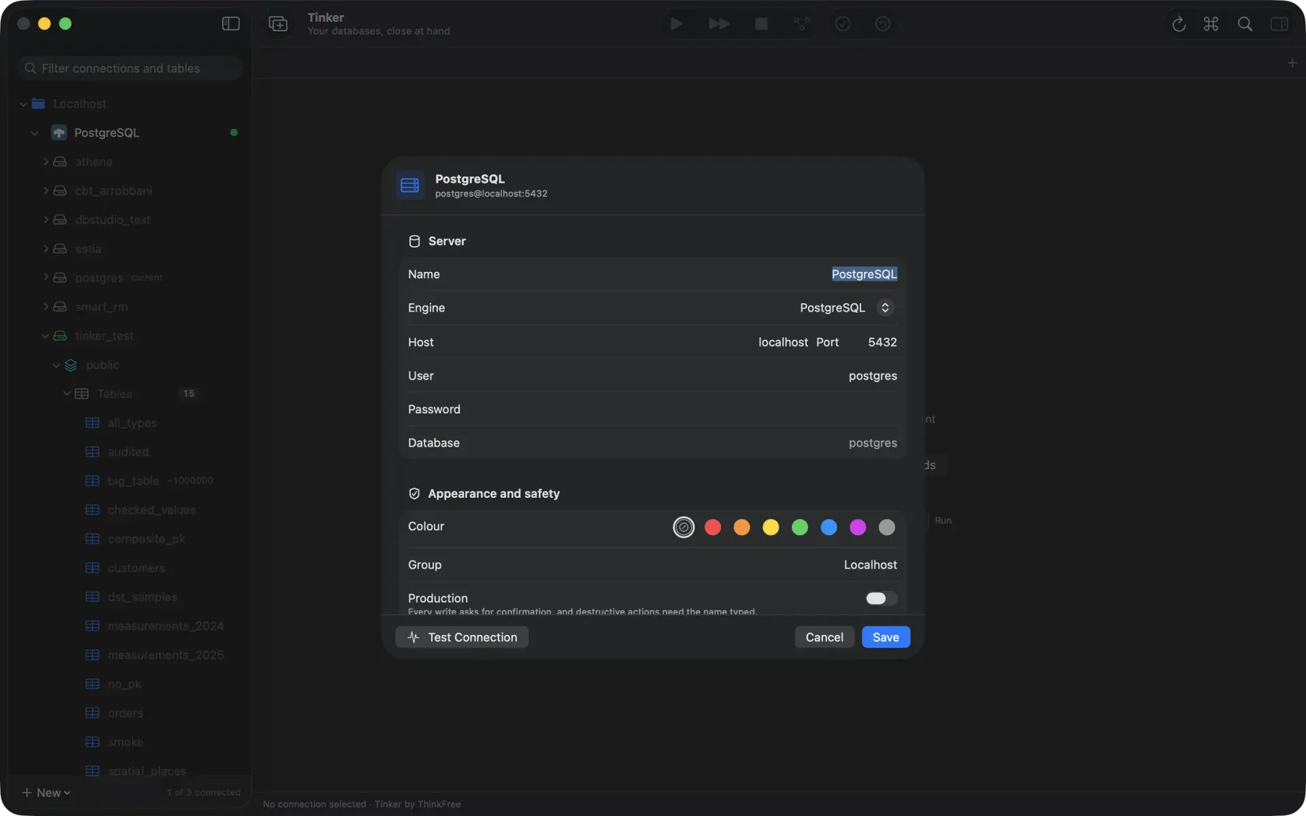Screen dimensions: 1306x816
Task: Click the customers table icon
Action: (x=93, y=568)
